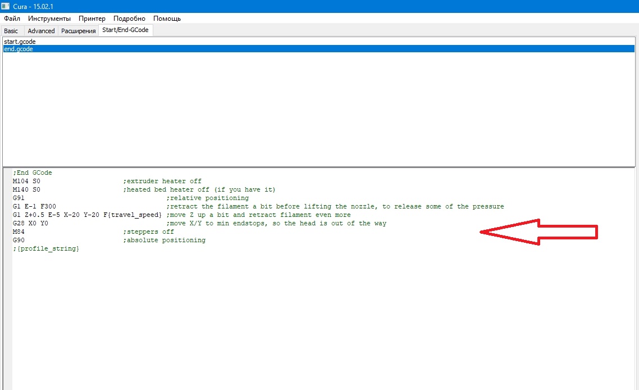Place cursor on the M140 S0 line

tap(26, 190)
